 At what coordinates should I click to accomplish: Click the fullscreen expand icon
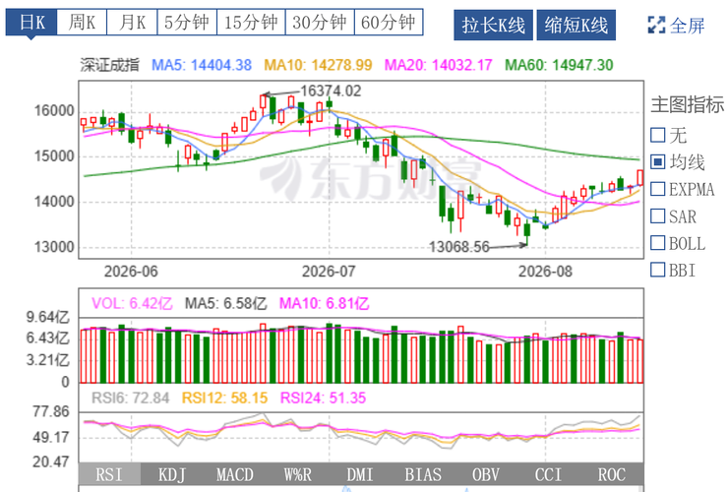[x=656, y=25]
